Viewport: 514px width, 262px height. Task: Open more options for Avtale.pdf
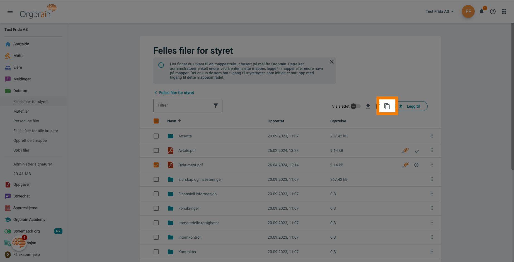pos(432,150)
